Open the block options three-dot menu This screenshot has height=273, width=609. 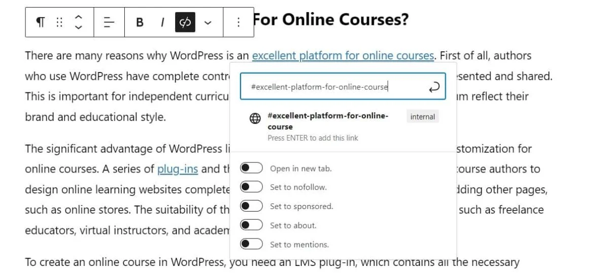pyautogui.click(x=238, y=22)
